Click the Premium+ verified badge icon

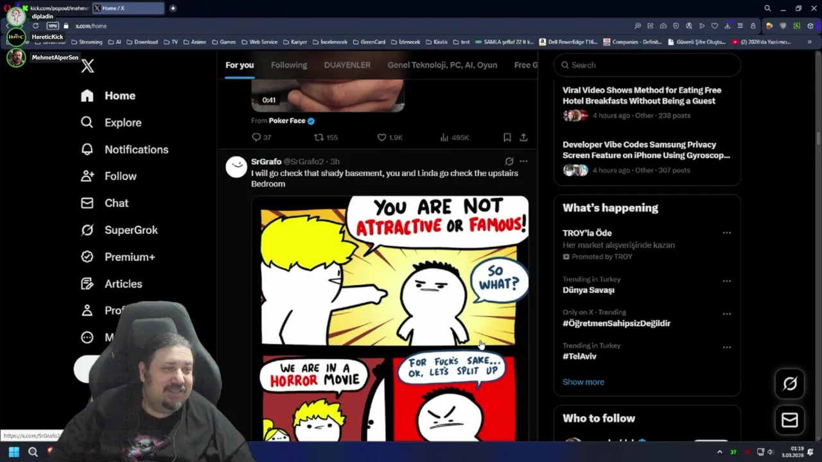pos(87,257)
